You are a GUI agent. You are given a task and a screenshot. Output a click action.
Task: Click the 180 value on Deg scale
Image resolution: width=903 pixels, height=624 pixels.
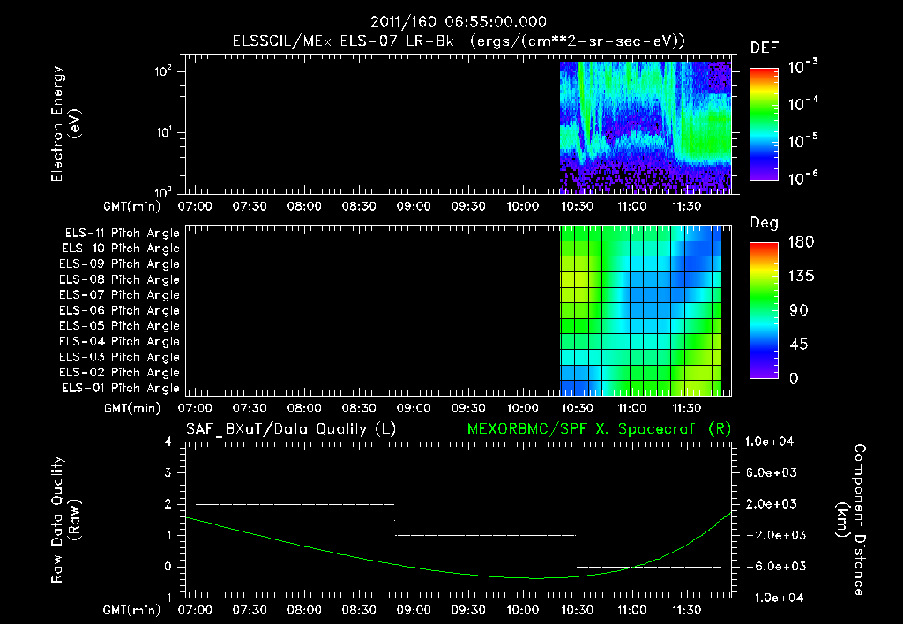click(x=801, y=241)
